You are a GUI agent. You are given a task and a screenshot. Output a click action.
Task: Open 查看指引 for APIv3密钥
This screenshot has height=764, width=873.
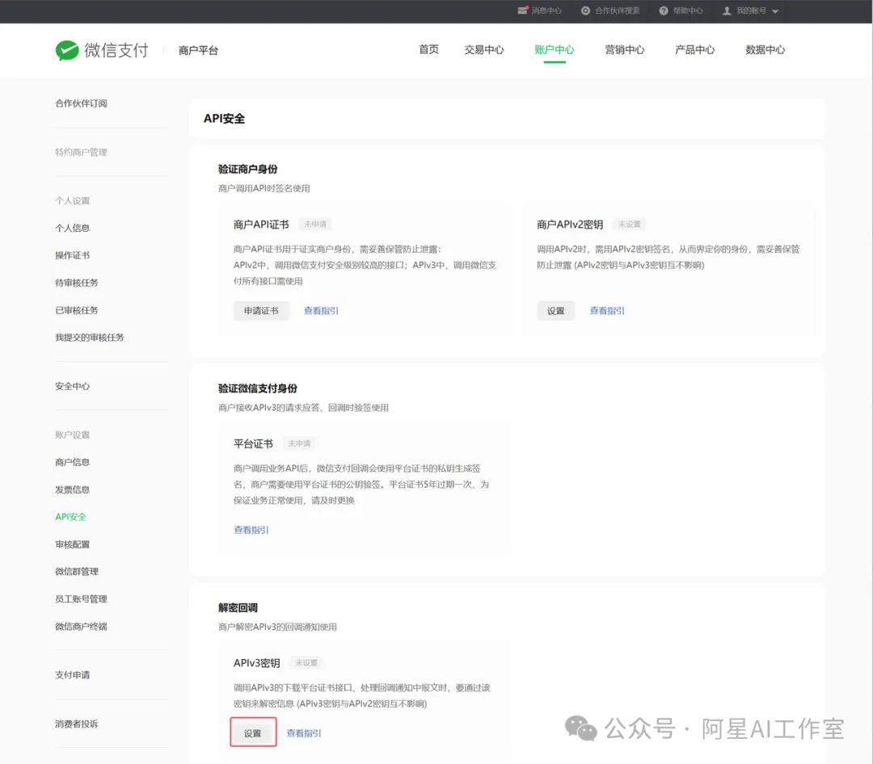point(304,733)
